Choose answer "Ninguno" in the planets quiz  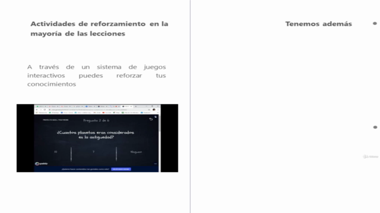point(136,152)
